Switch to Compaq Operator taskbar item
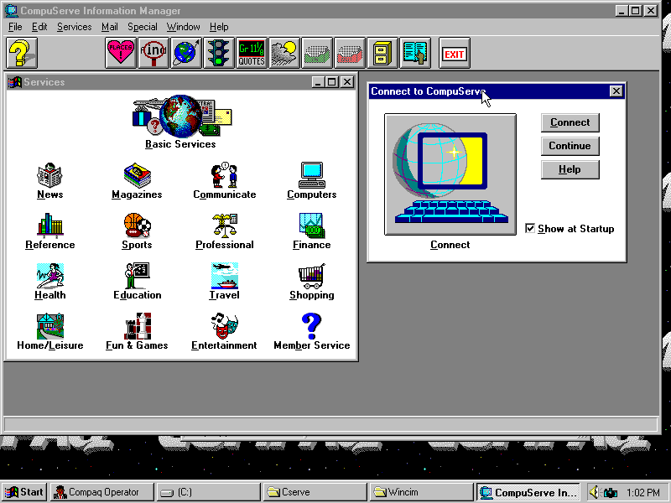671x503 pixels. (101, 492)
